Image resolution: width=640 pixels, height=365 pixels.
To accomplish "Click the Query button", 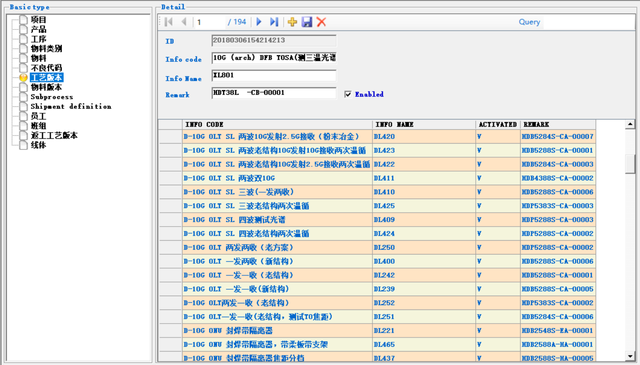I will (x=529, y=22).
